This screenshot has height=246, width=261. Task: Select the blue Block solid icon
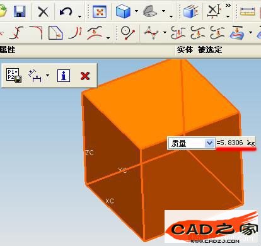(x=123, y=11)
